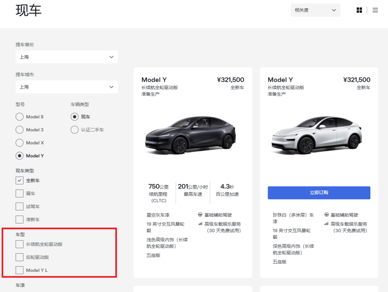
Task: Click steering wheel icon on white Model Y card
Action: click(326, 215)
